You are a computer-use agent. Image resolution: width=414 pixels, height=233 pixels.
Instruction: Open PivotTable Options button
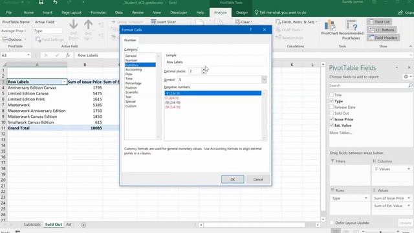point(14,39)
